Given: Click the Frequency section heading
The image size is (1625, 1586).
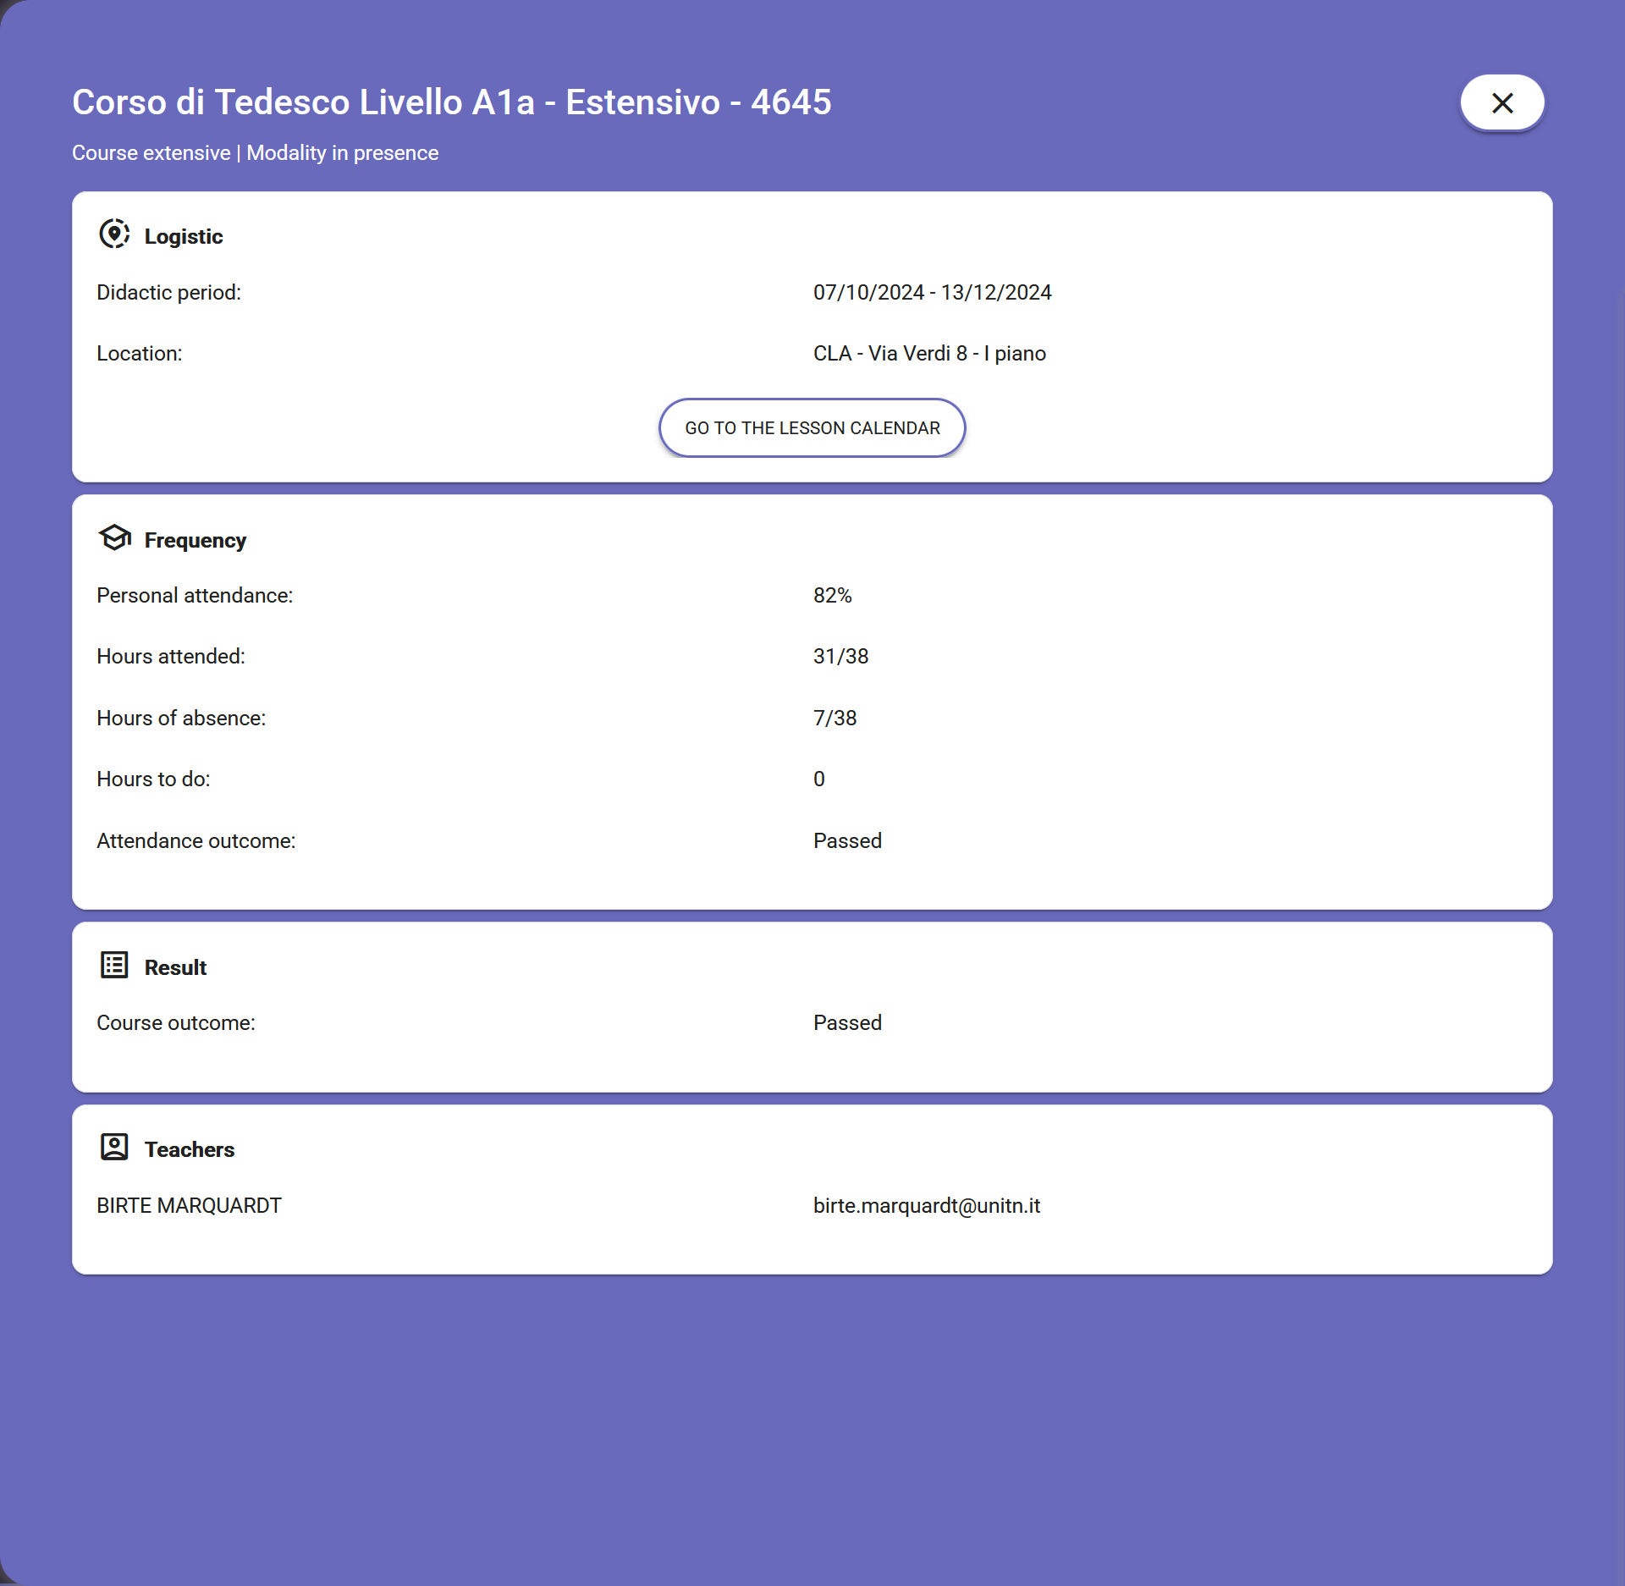Looking at the screenshot, I should click(195, 540).
